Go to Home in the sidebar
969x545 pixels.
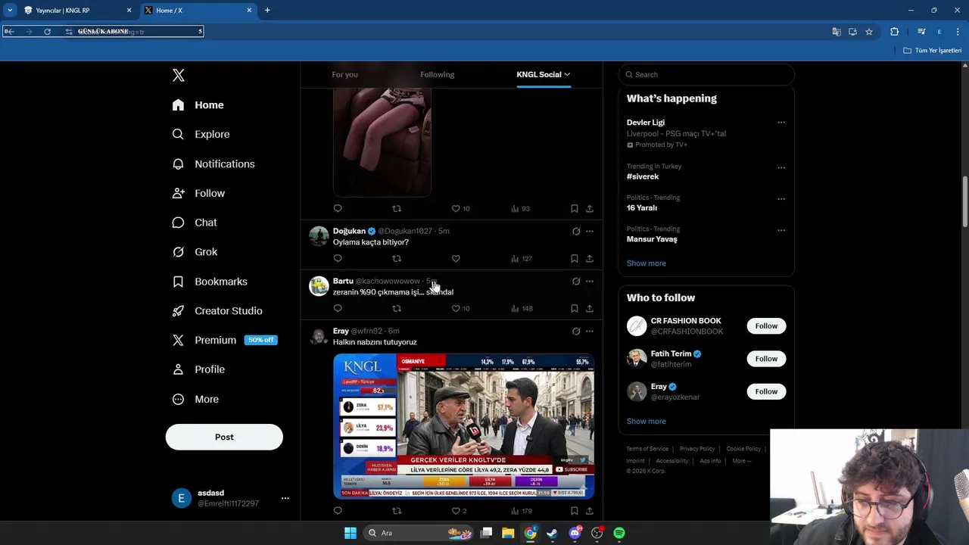[x=198, y=105]
